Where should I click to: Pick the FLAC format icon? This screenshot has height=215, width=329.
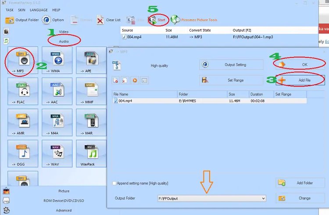pyautogui.click(x=21, y=91)
